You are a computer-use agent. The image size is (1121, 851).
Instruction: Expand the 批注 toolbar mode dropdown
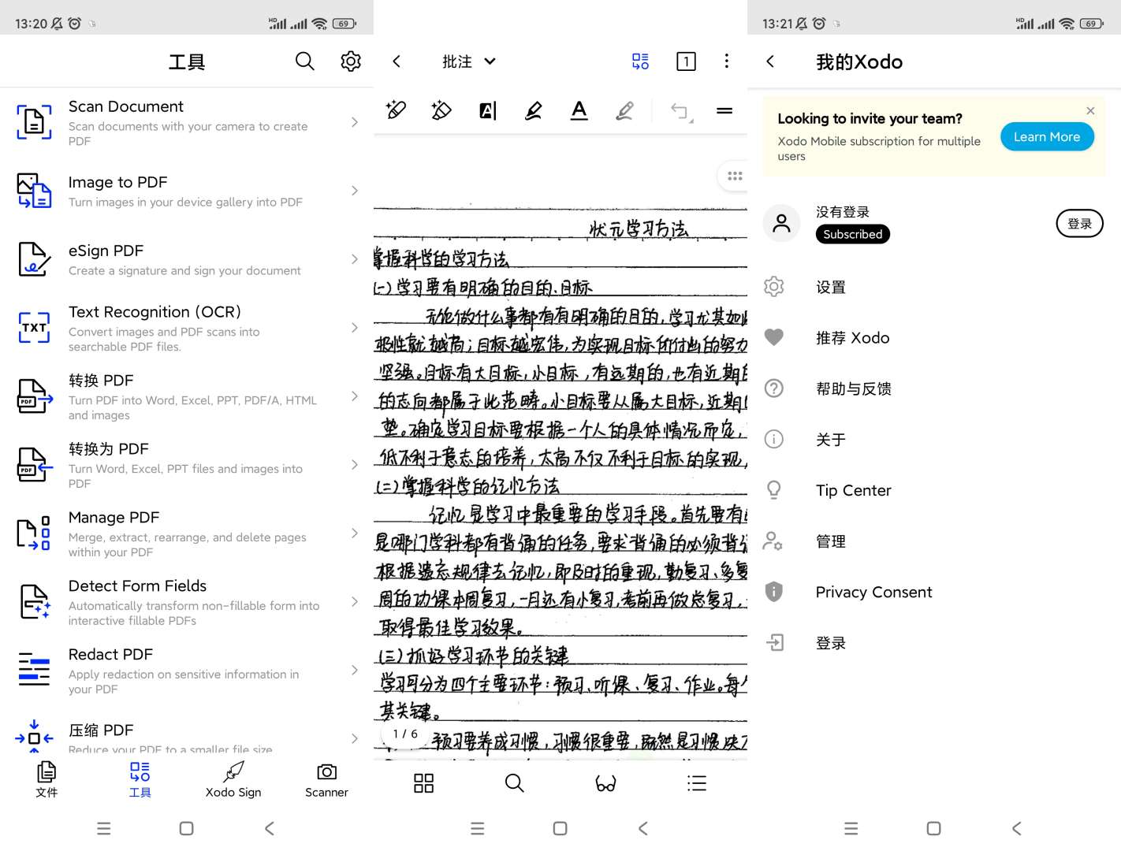(x=469, y=61)
